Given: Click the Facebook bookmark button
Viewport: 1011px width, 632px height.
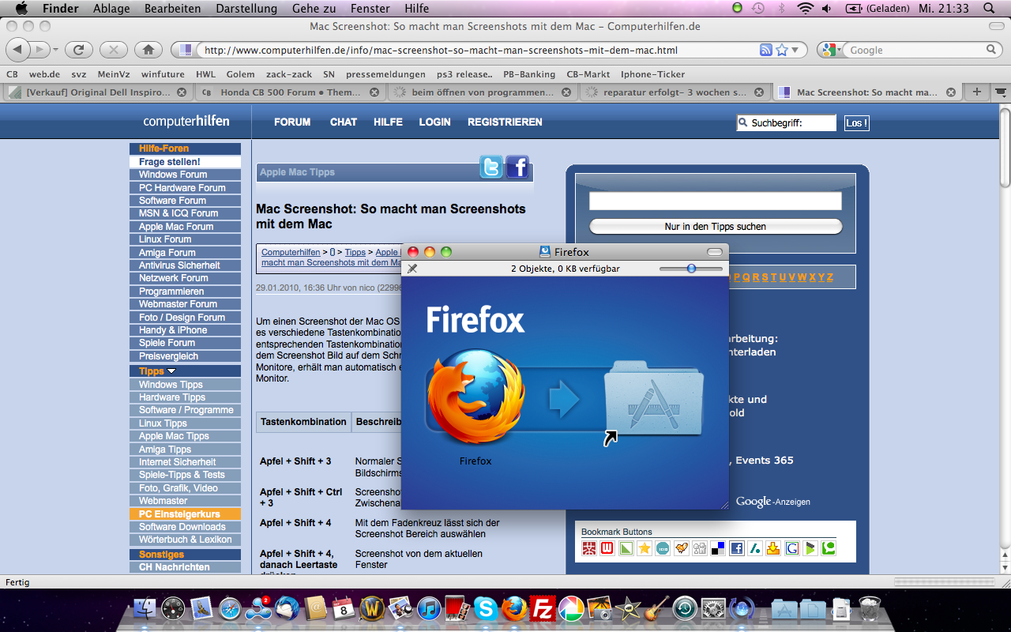Looking at the screenshot, I should (736, 548).
